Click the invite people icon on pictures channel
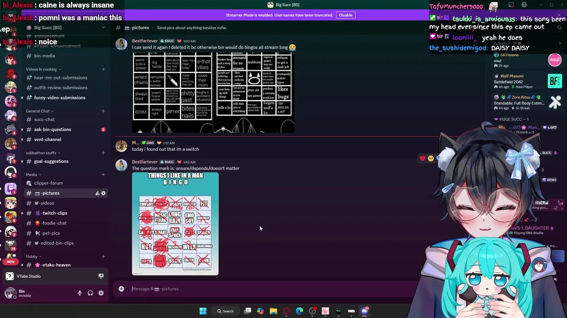 click(x=97, y=193)
